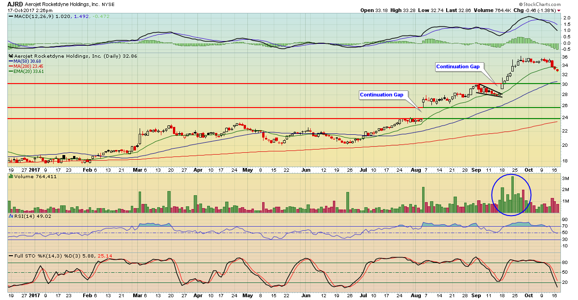Click the red down-arrow beside the Chg value
The width and height of the screenshot is (578, 300).
559,10
